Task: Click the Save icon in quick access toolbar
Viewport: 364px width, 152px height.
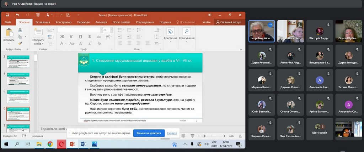Action: pos(7,15)
